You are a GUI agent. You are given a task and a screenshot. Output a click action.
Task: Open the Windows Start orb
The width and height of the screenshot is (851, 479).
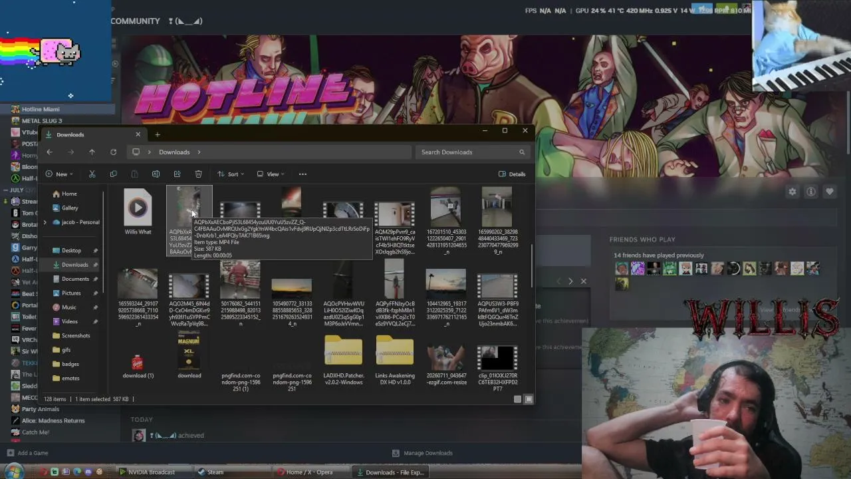13,472
